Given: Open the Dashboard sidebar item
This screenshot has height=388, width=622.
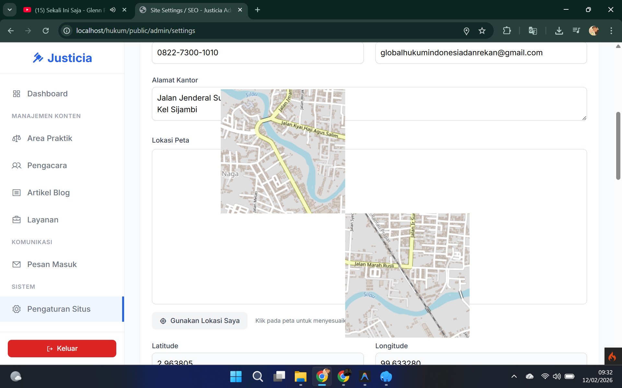Looking at the screenshot, I should [47, 94].
